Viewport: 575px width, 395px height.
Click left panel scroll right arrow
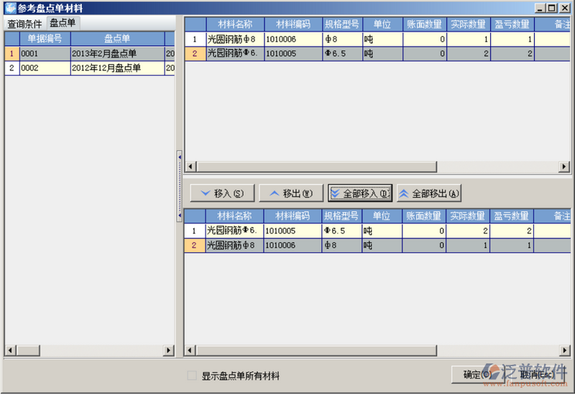point(169,350)
